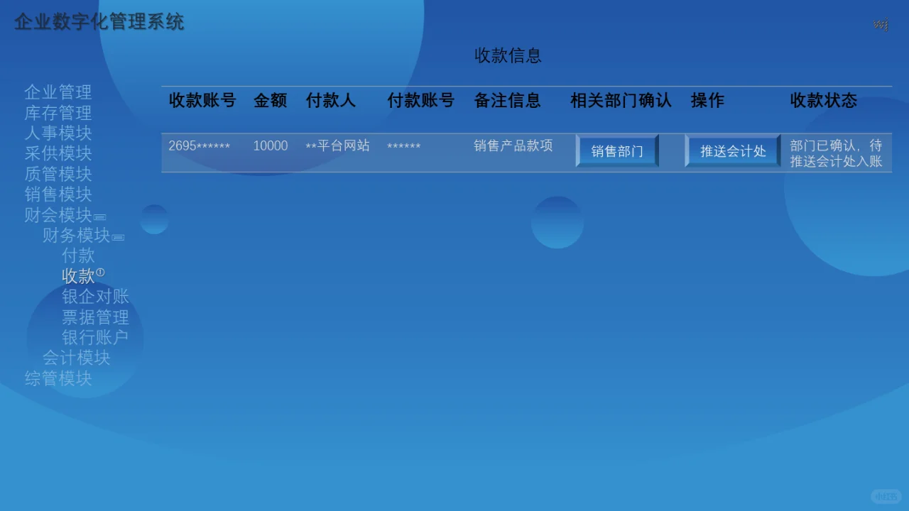
Task: Click the 销售部门 confirmation button
Action: tap(617, 150)
